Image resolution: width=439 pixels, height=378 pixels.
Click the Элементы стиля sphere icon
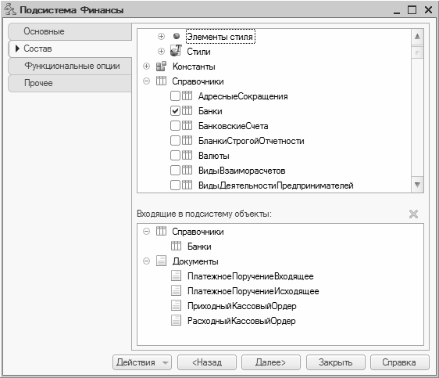177,36
